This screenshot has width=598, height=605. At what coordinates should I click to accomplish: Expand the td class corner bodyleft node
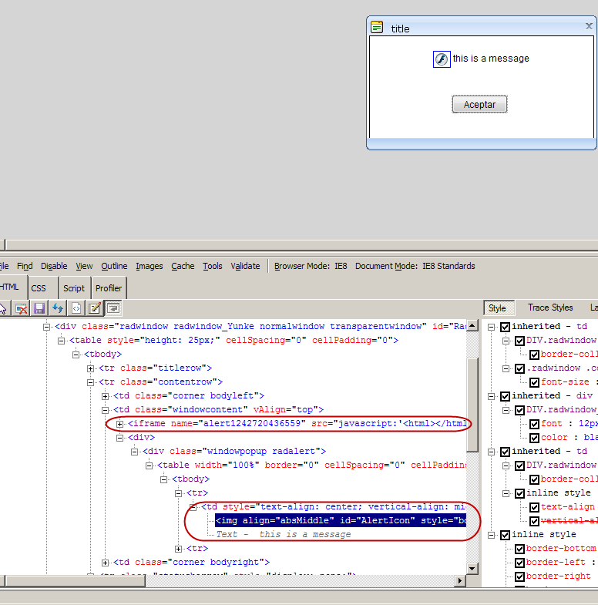105,397
